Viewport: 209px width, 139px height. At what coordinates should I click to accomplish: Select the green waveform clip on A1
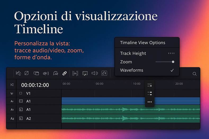(x=131, y=109)
